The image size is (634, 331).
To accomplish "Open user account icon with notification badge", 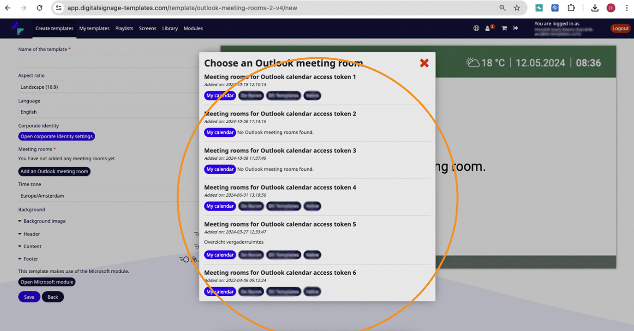I will point(489,28).
